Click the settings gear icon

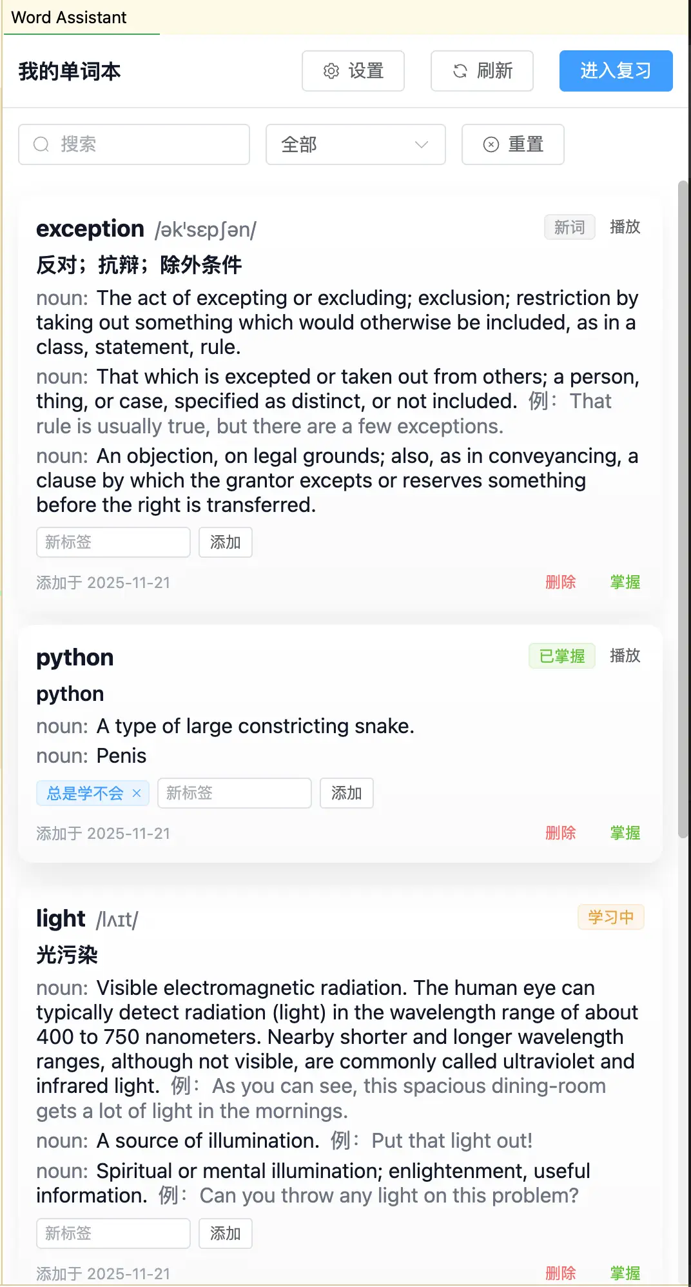(331, 71)
